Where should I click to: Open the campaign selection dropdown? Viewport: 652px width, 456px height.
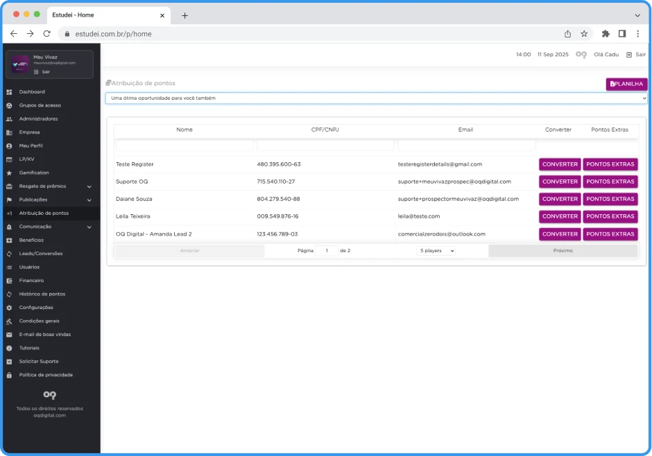tap(376, 98)
